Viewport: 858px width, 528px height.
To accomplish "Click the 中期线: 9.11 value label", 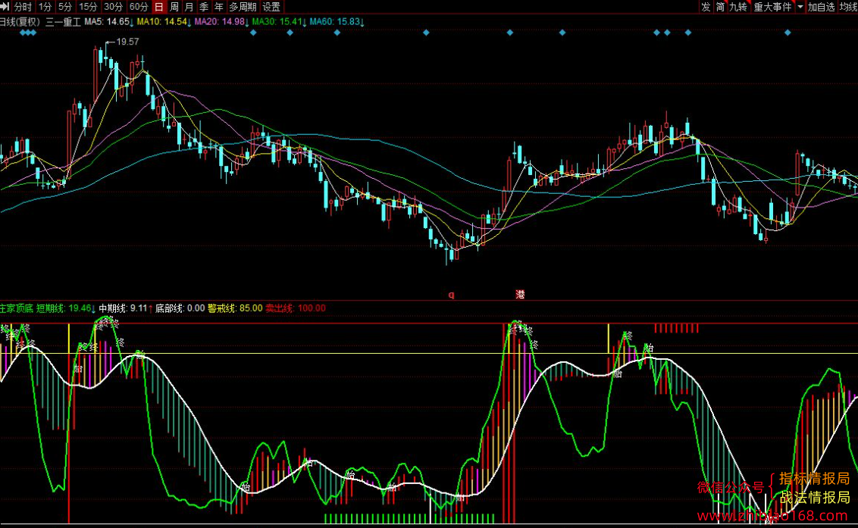I will pyautogui.click(x=125, y=308).
